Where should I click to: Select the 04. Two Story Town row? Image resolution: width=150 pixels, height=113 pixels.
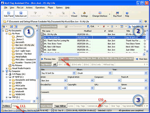93,44
